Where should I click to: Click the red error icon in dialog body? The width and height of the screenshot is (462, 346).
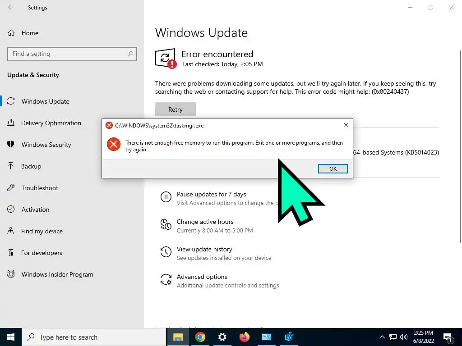113,144
